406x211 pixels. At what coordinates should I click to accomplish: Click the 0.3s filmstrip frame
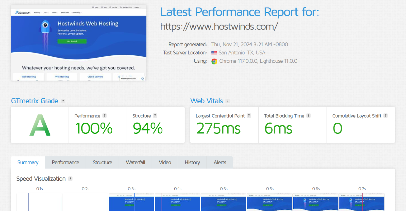coord(131,202)
